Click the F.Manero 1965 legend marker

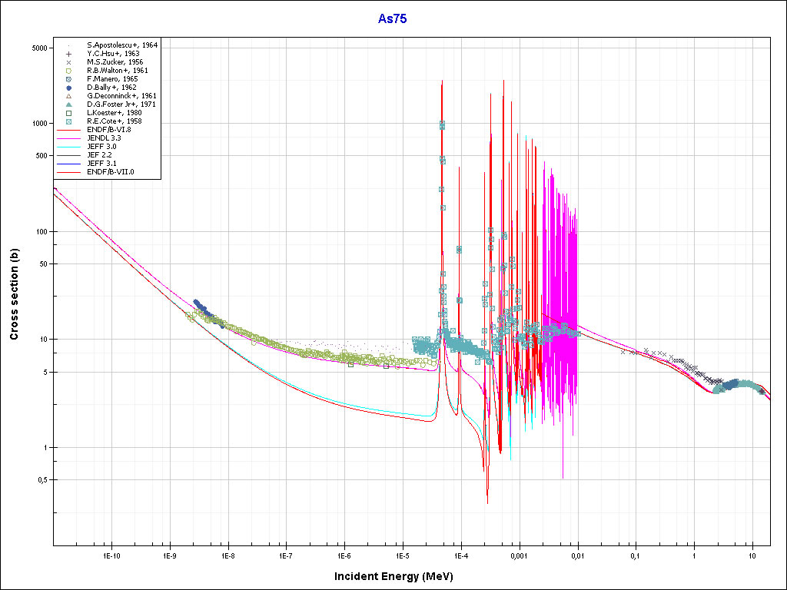point(68,79)
